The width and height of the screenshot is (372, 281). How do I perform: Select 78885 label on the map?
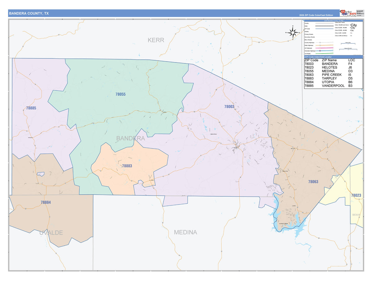[x=31, y=108]
